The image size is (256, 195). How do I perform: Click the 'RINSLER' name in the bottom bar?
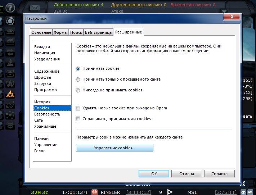(110, 192)
